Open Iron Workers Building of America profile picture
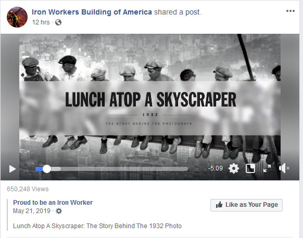 pos(17,17)
